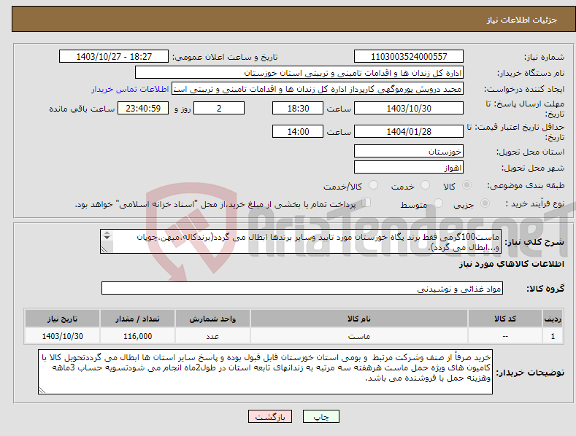This screenshot has height=436, width=576.
Task: Click the بازگشت (back) button
Action: tap(270, 416)
